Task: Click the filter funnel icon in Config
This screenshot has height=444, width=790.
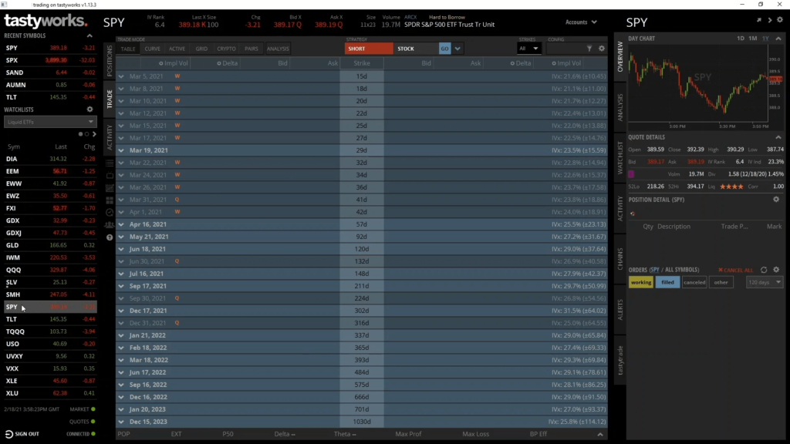Action: 589,49
